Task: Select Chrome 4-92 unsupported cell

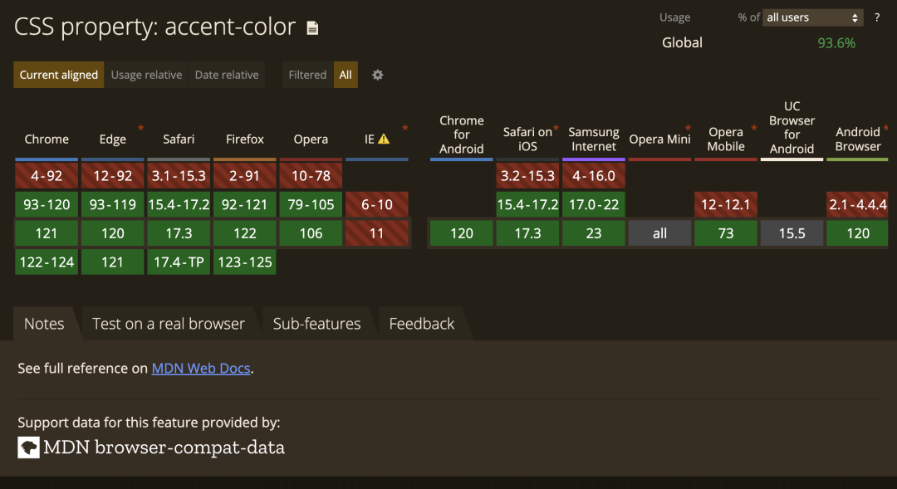Action: (x=47, y=175)
